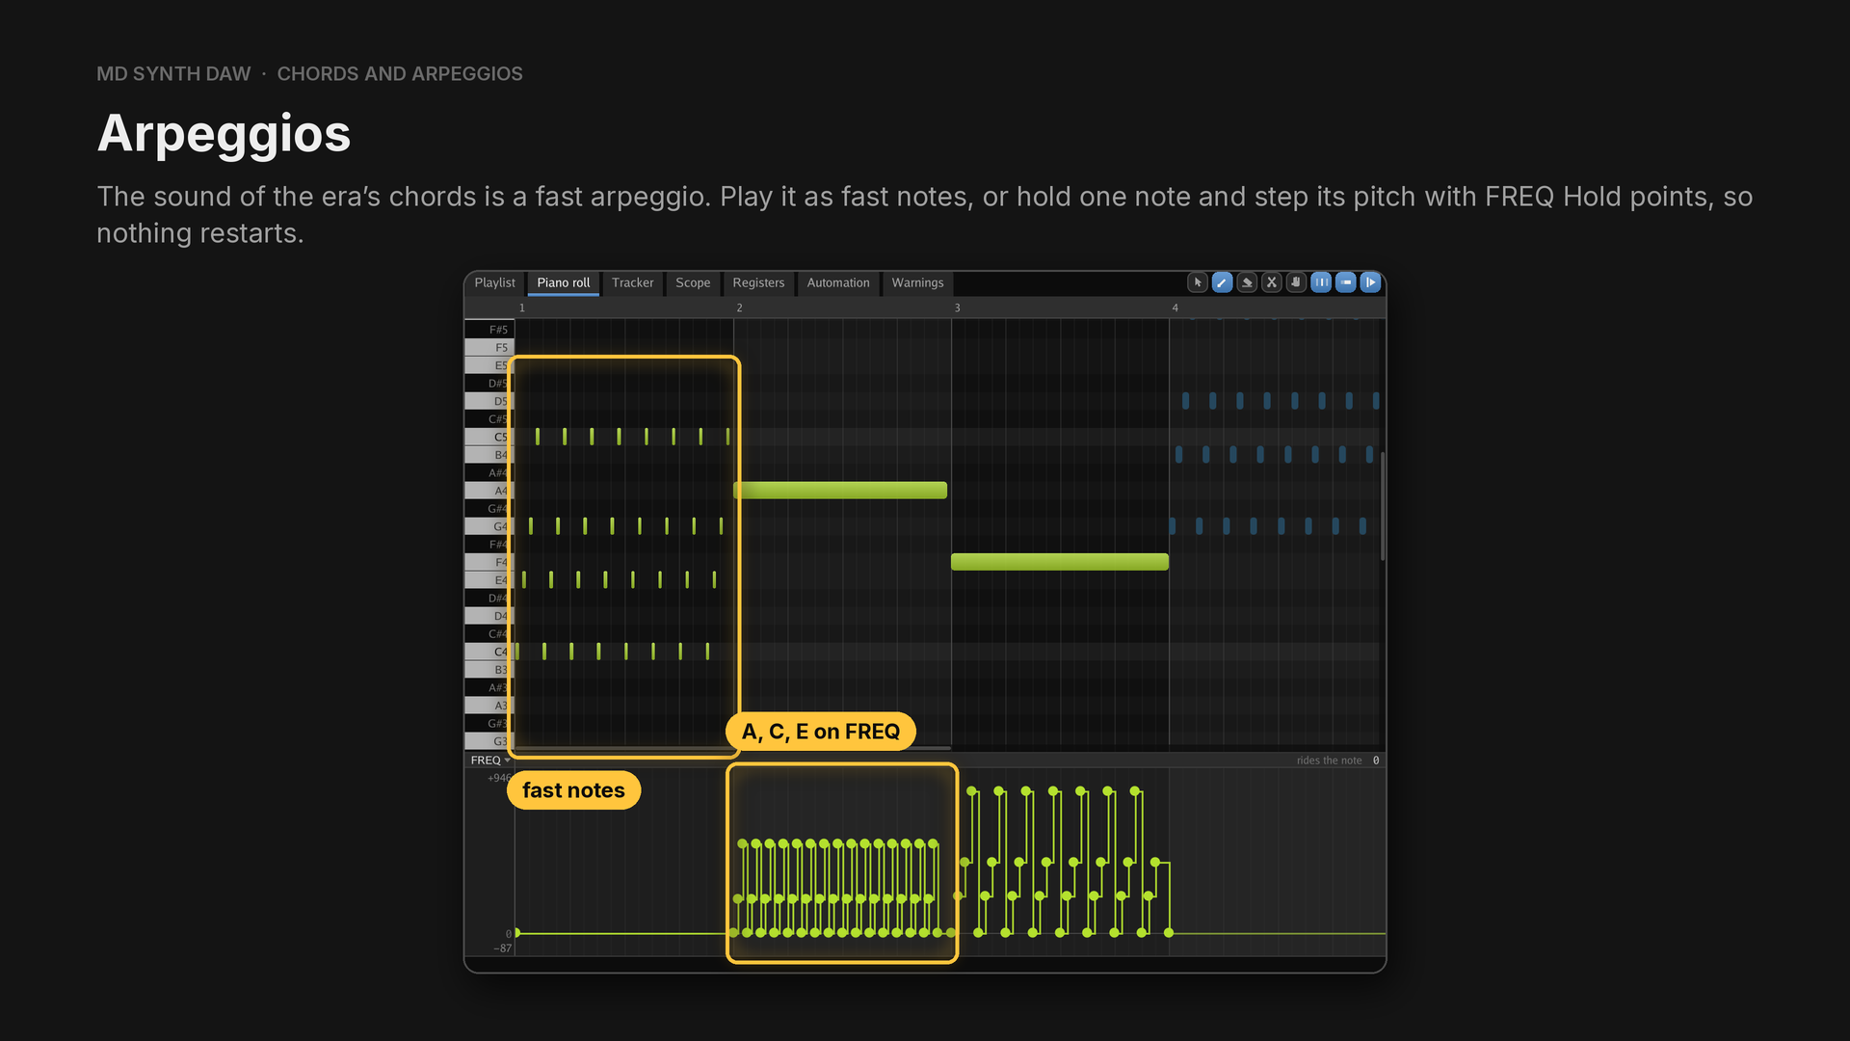Viewport: 1850px width, 1041px height.
Task: Click the value 0 beside rides the note
Action: click(1376, 761)
